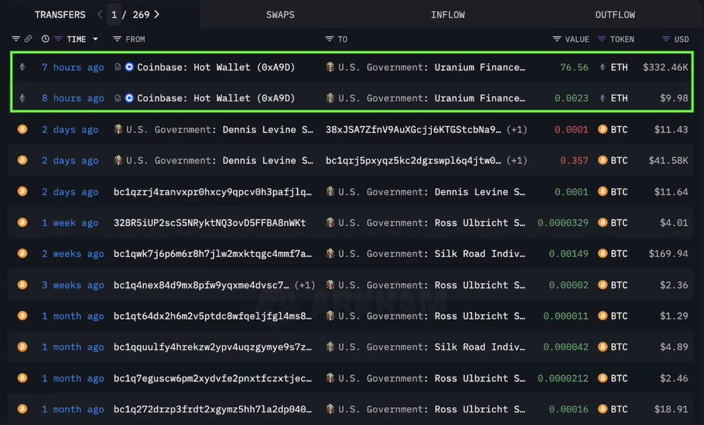Click Bitcoin chain icon on 3 weeks ago row
Viewport: 704px width, 425px height.
[x=22, y=285]
